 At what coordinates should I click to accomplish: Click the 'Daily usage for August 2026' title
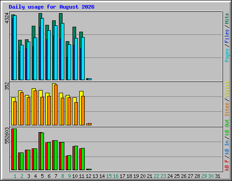[52, 7]
